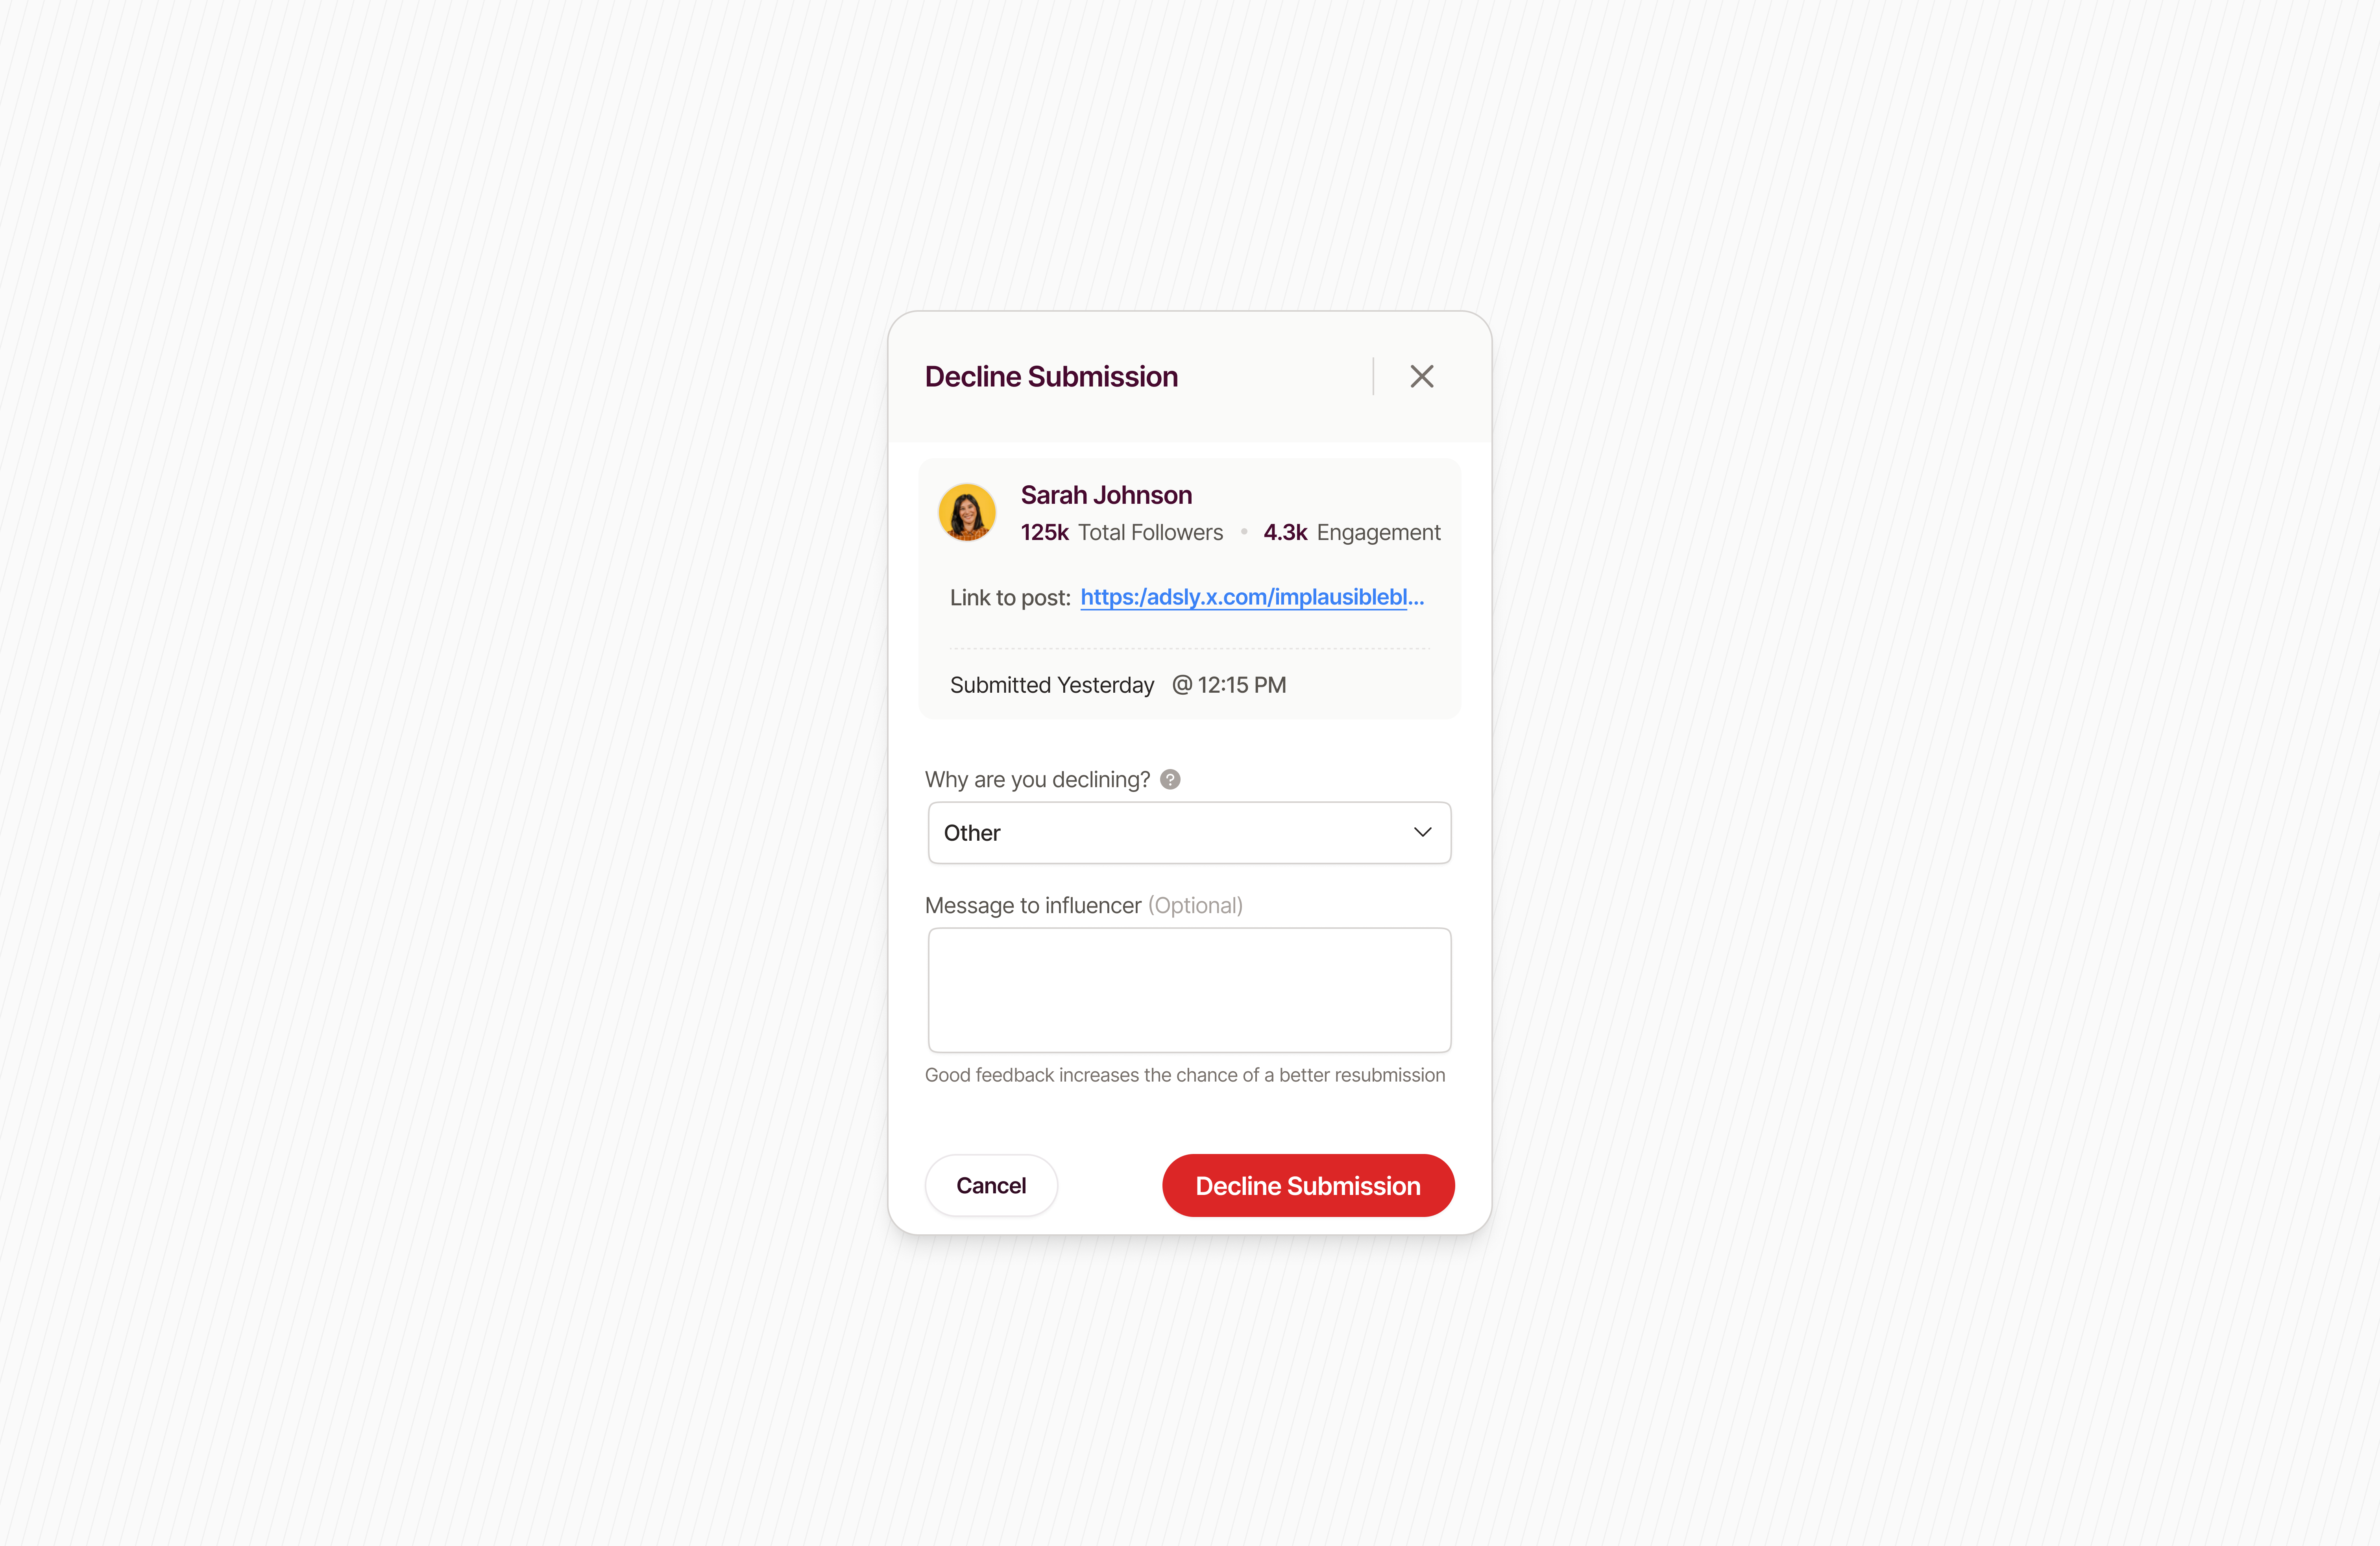Select the 125k Total Followers stat
2380x1546 pixels.
click(x=1121, y=532)
